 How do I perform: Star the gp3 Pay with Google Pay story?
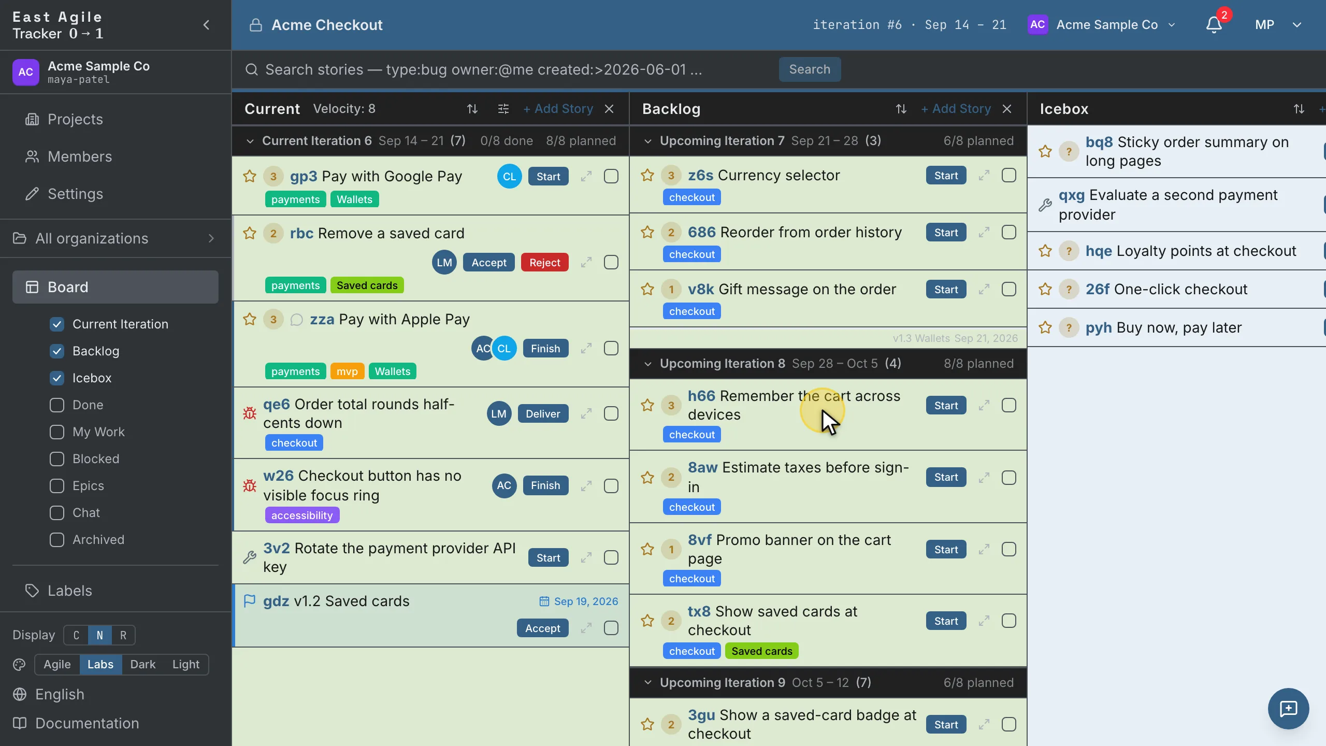[x=250, y=176]
